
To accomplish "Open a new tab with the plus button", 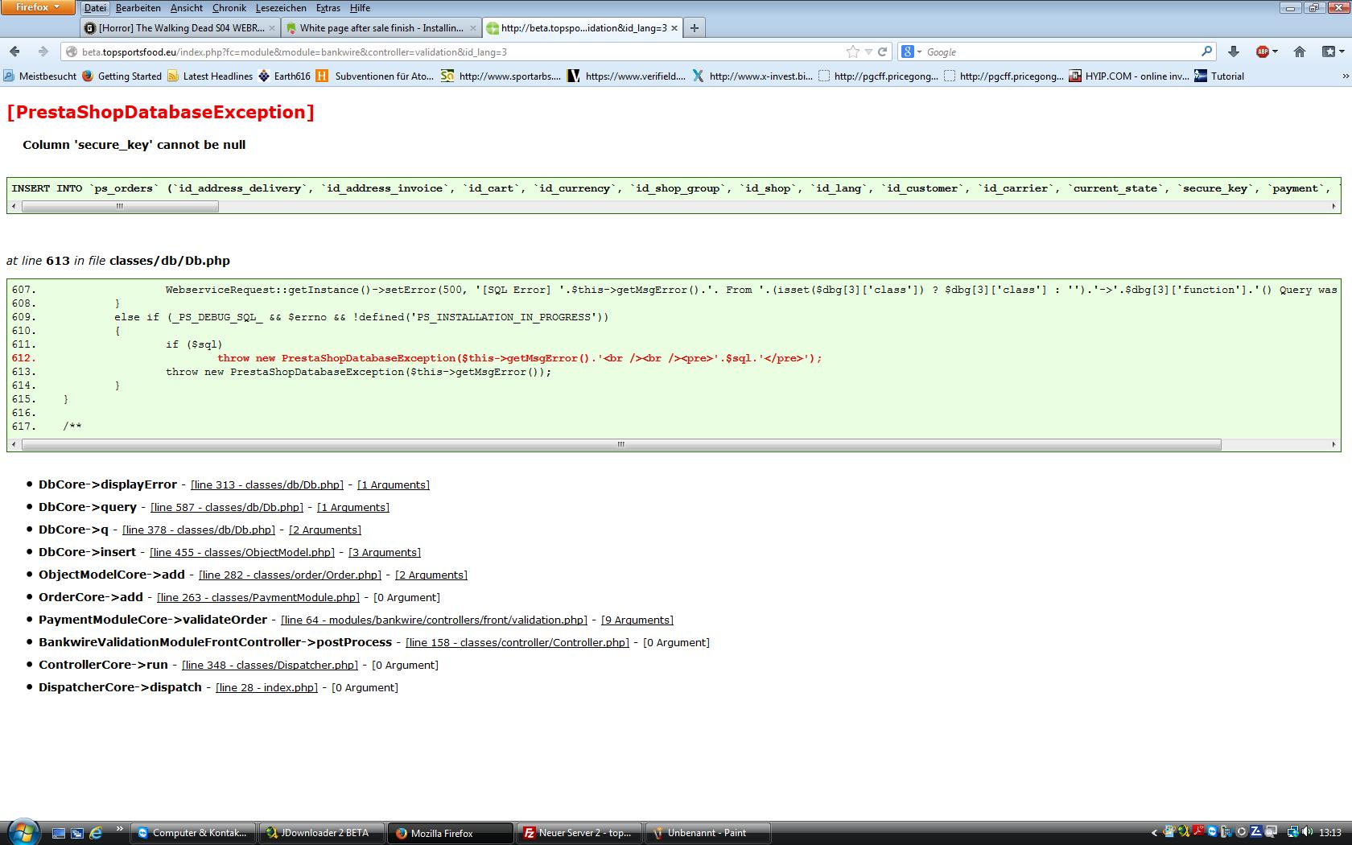I will coord(694,28).
